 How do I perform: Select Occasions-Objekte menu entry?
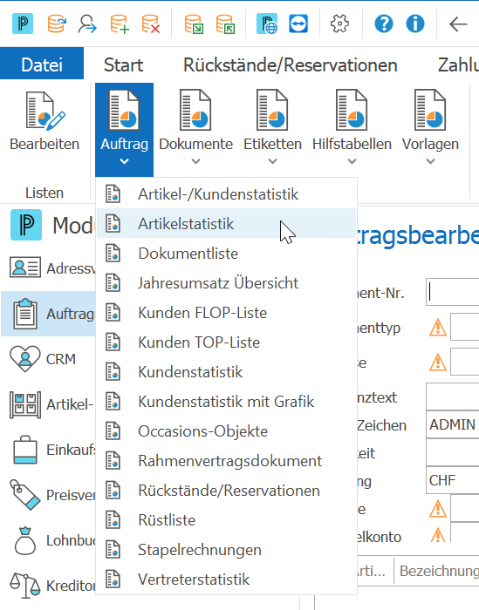coord(226,431)
